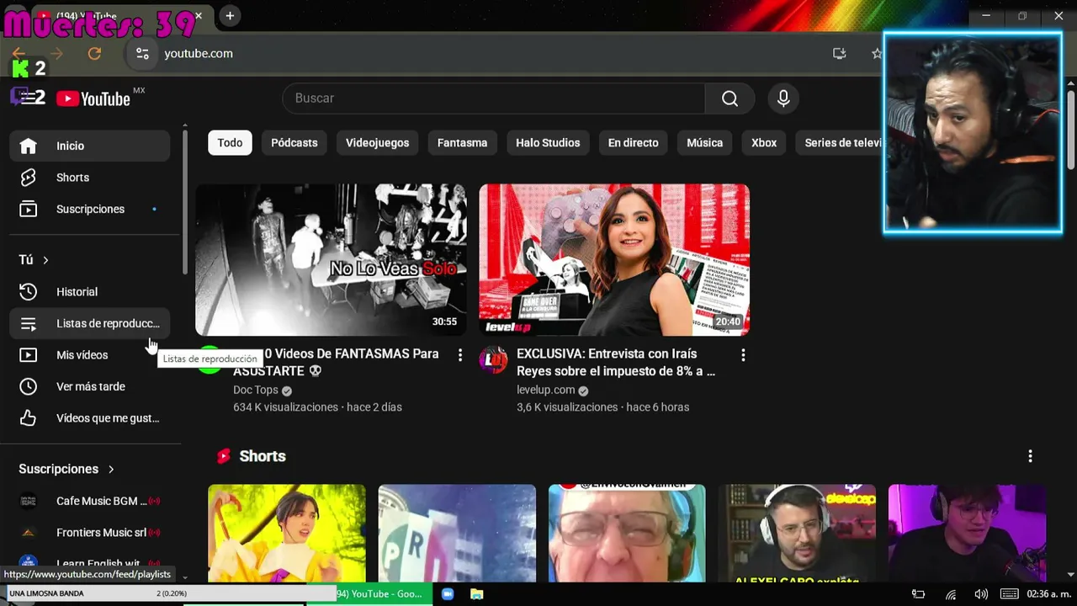Open the levelup.com channel name link
1077x606 pixels.
tap(545, 390)
